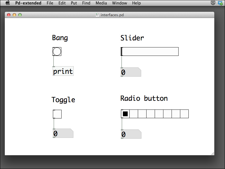Click the Bang button circle
225x169 pixels.
coord(57,51)
